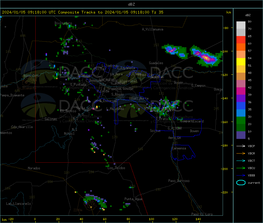
Task: Click the -220 km tick on right axis
Action: click(x=225, y=192)
